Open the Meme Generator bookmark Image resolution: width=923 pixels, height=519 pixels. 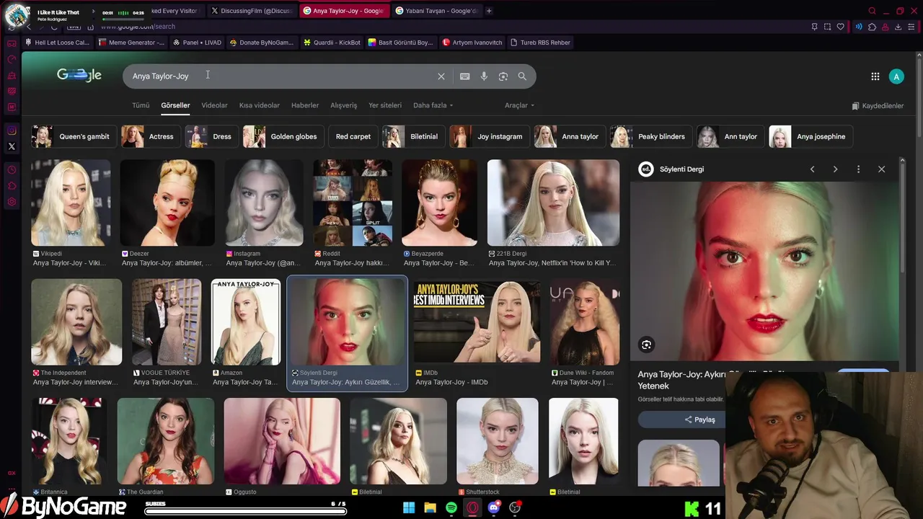[x=131, y=43]
